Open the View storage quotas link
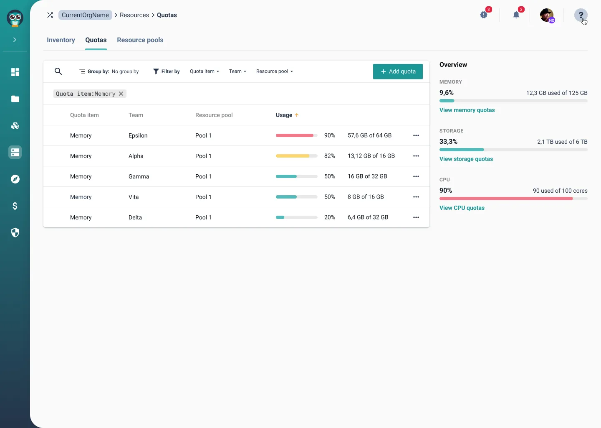This screenshot has height=428, width=601. tap(466, 159)
